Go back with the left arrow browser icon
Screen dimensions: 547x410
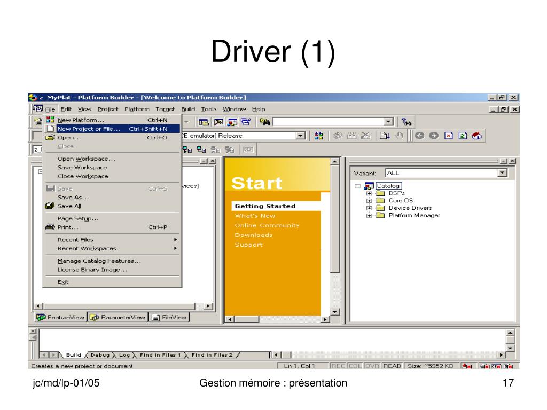(420, 136)
